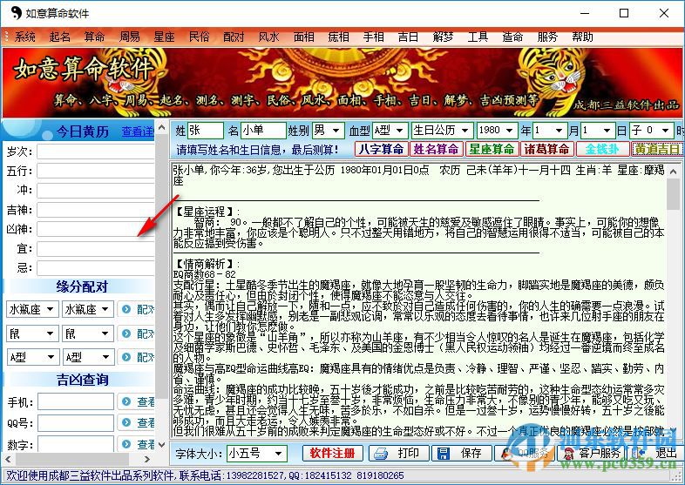
Task: Open the 系统 menu
Action: coord(25,37)
